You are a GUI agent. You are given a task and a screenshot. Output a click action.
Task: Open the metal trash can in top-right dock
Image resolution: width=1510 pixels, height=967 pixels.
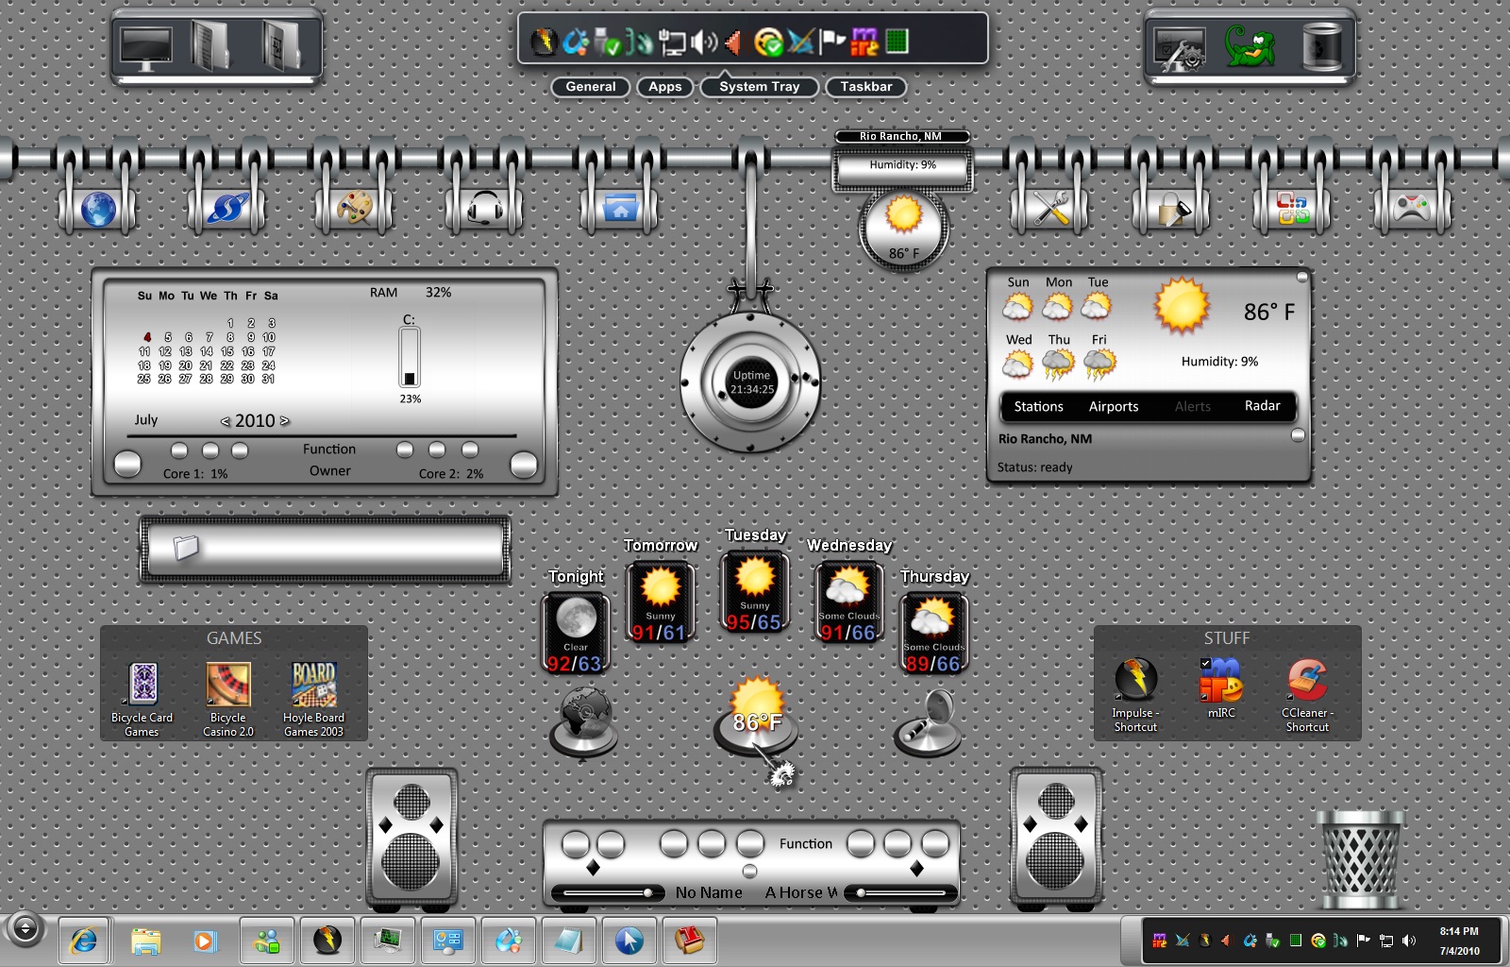1321,47
